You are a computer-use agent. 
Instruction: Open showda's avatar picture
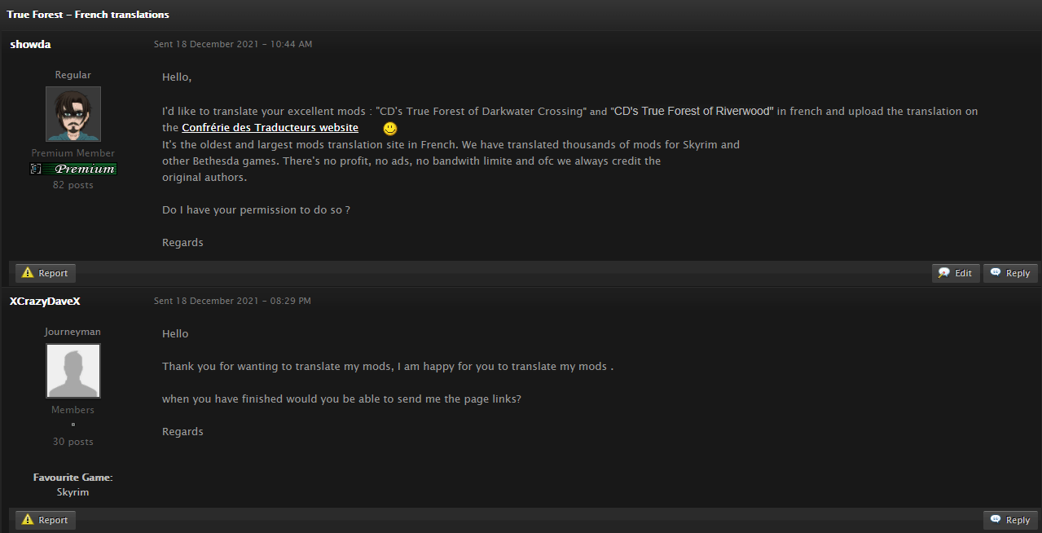coord(73,114)
